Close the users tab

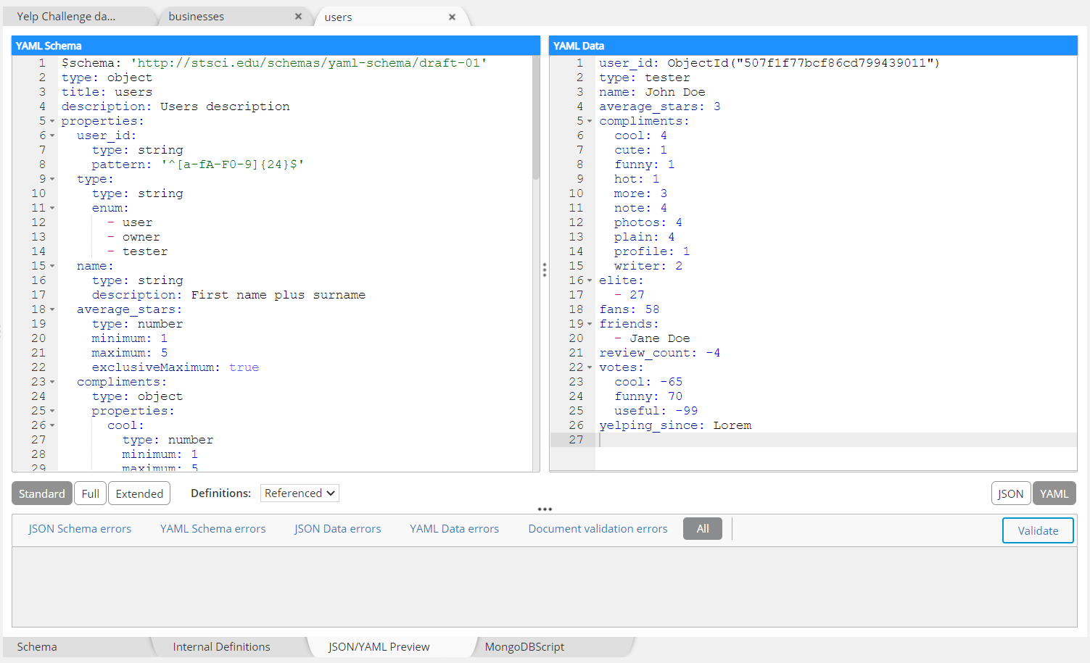(452, 17)
